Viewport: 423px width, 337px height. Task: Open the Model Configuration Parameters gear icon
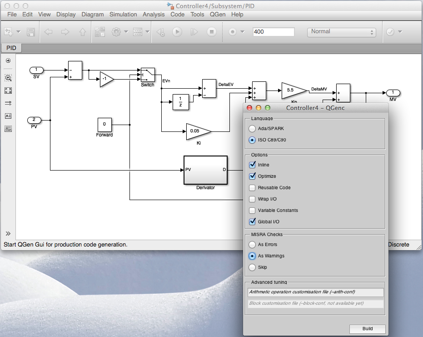117,32
